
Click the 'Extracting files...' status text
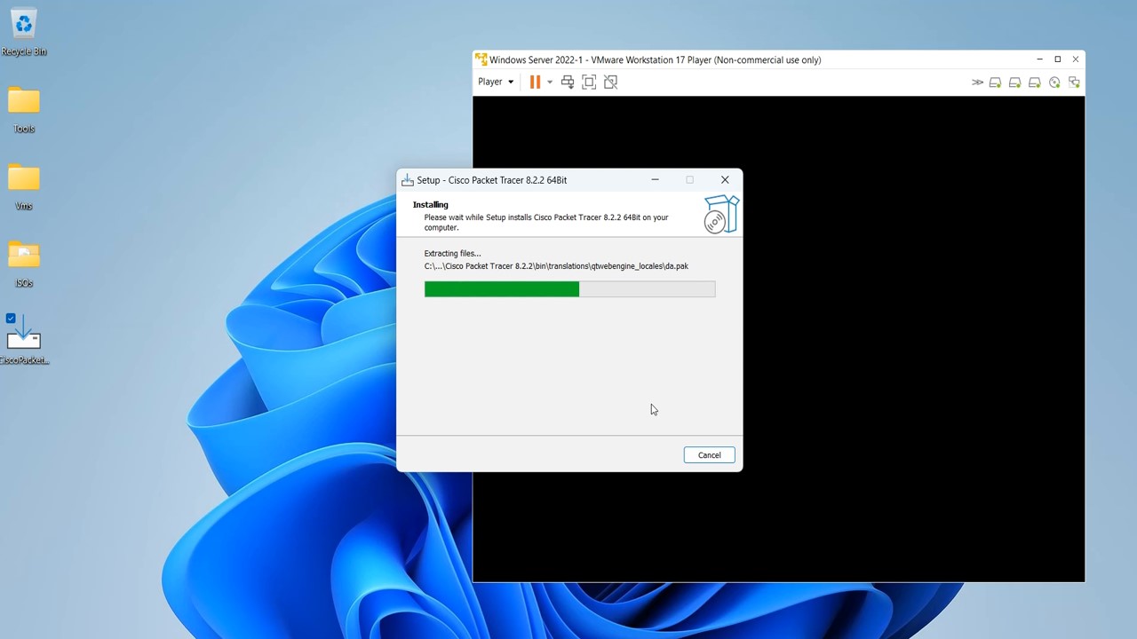point(452,254)
